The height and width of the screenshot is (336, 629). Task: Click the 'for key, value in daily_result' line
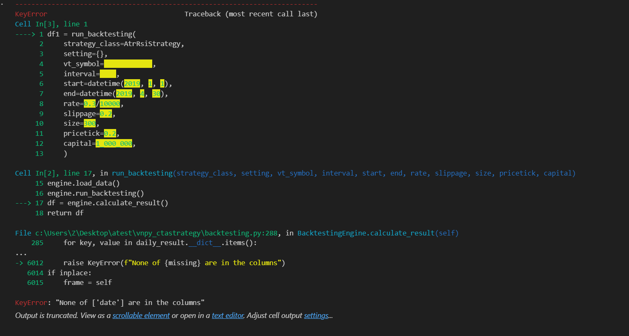coord(160,243)
